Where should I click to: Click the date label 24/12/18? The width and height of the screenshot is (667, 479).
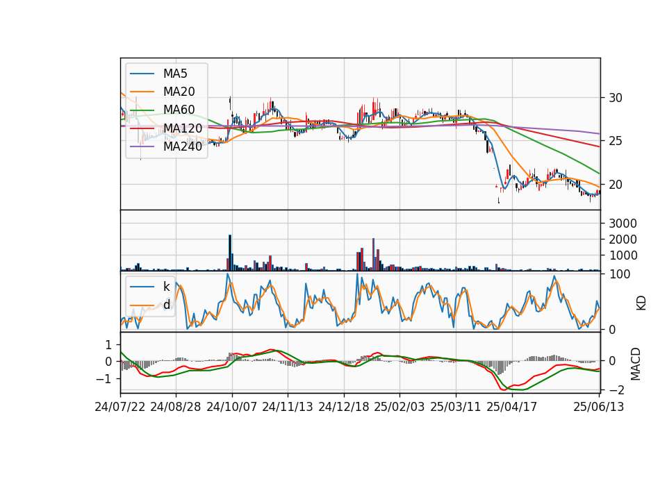coord(344,407)
